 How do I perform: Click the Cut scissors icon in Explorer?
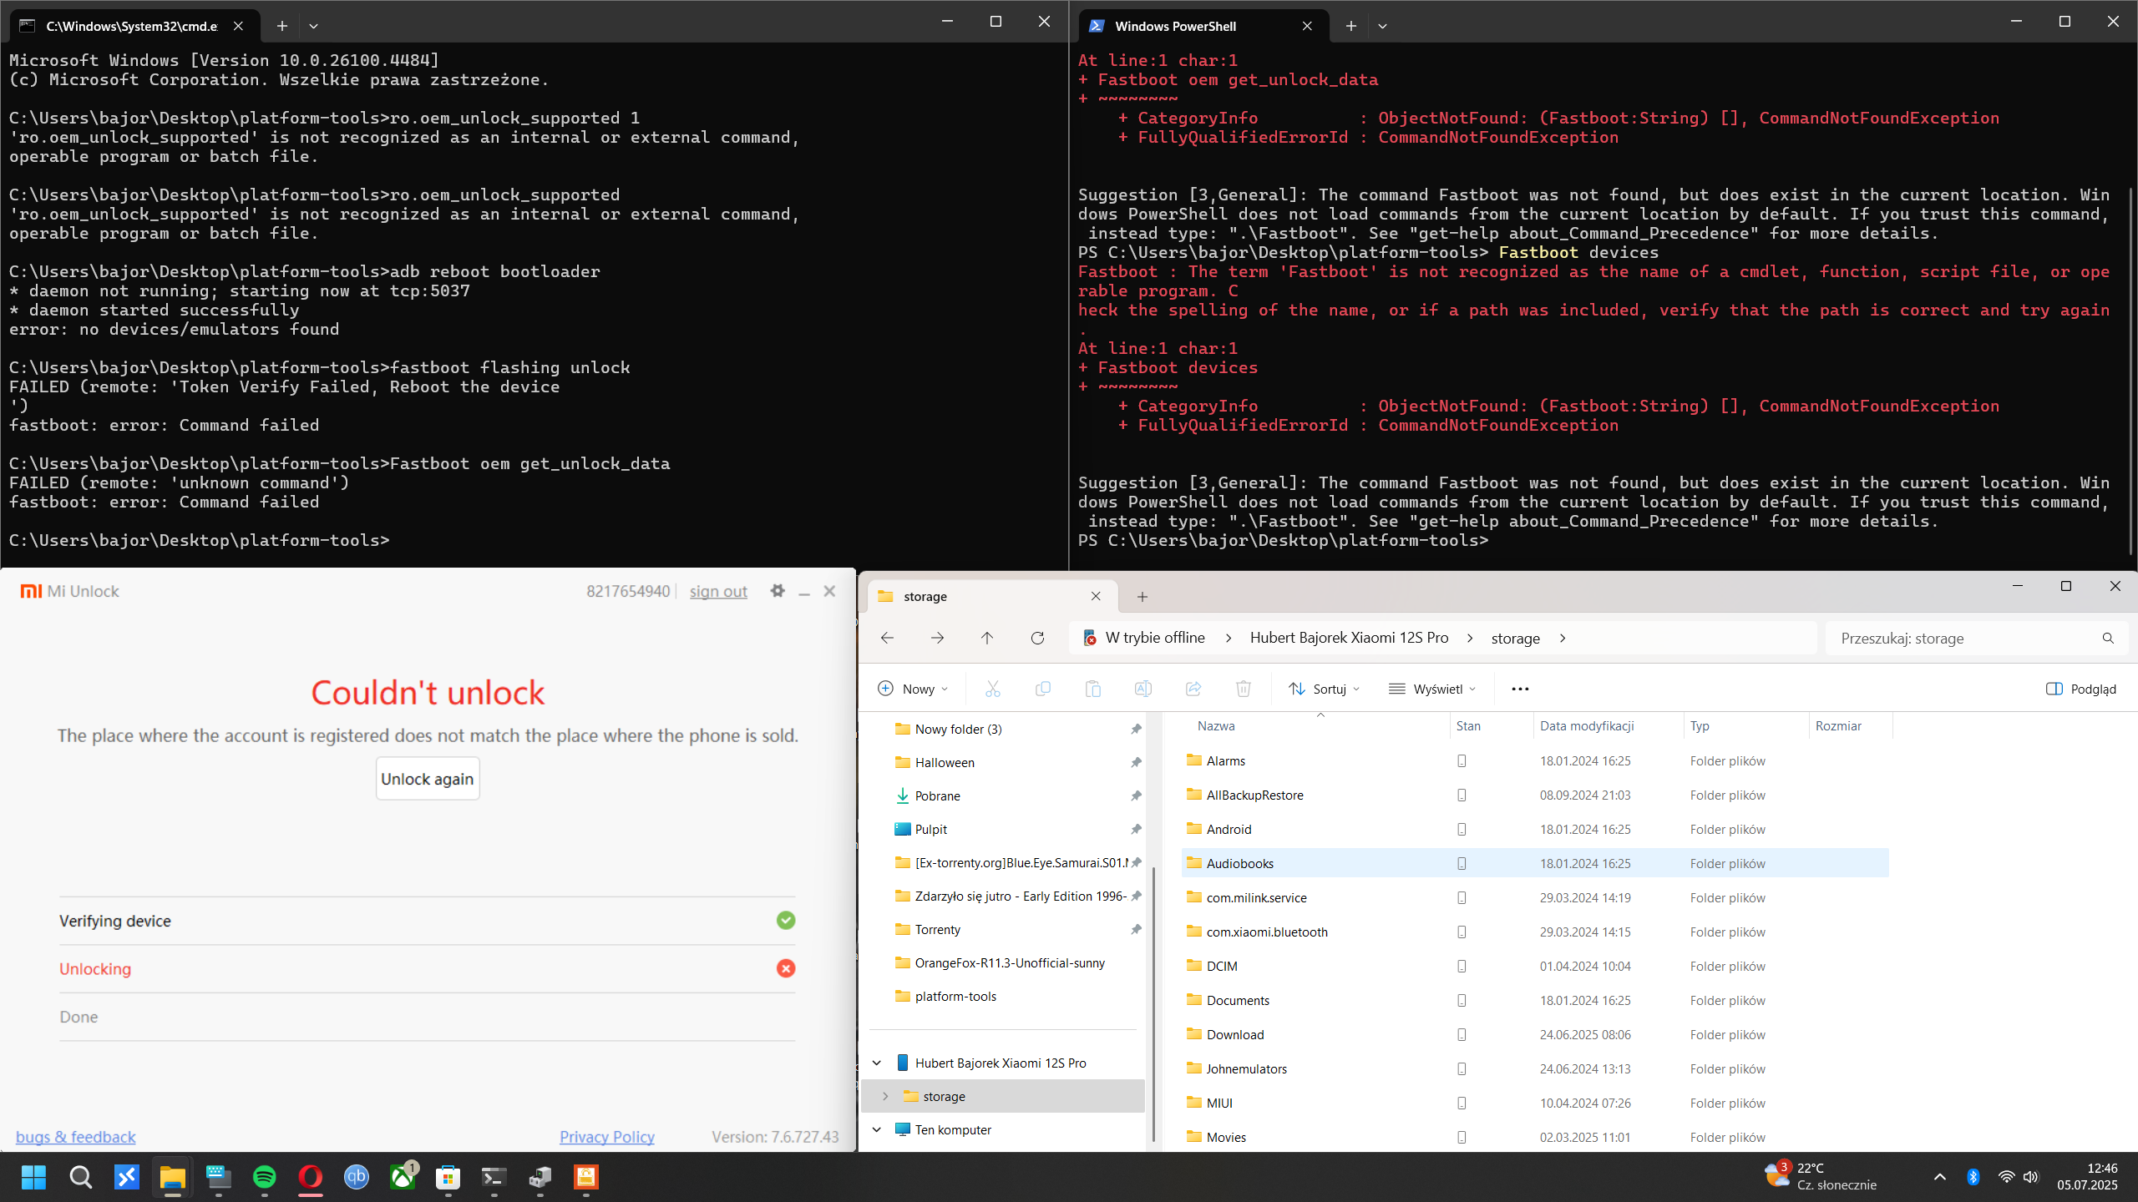[x=992, y=689]
